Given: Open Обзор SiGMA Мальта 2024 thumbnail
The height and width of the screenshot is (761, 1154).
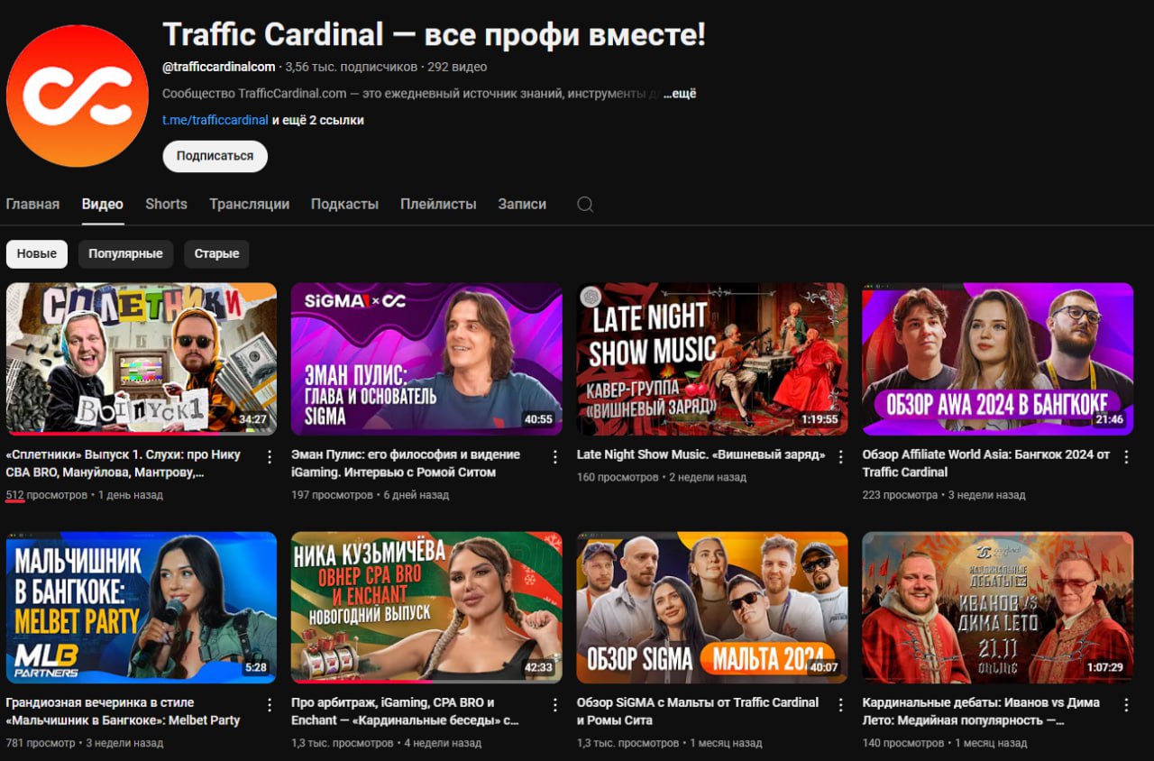Looking at the screenshot, I should (x=712, y=607).
